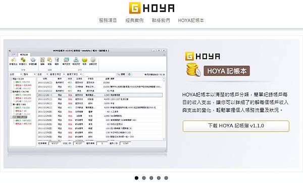
Task: Click the selected subtotal field showing -1,545
Action: [x=125, y=144]
